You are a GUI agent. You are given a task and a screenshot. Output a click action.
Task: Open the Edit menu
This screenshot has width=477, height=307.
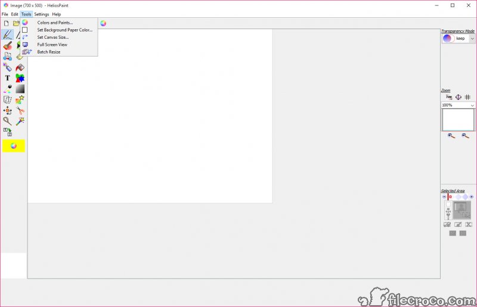coord(14,14)
